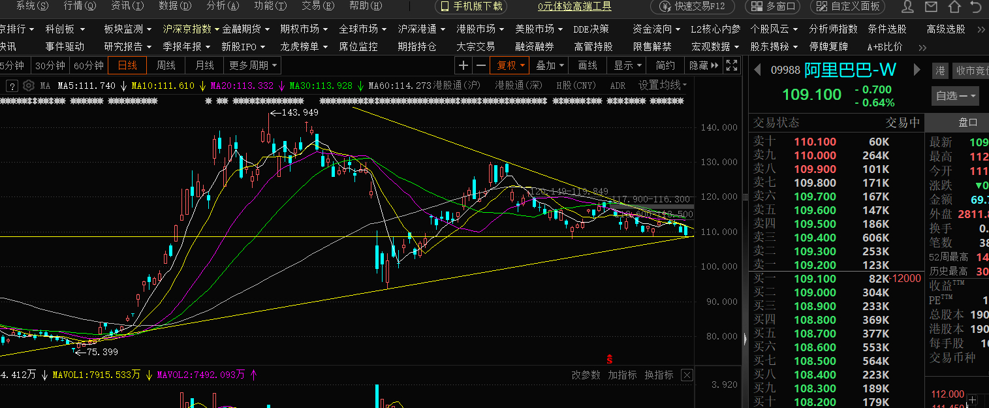The height and width of the screenshot is (408, 989).
Task: Open 行情(Q) menu
Action: click(80, 7)
